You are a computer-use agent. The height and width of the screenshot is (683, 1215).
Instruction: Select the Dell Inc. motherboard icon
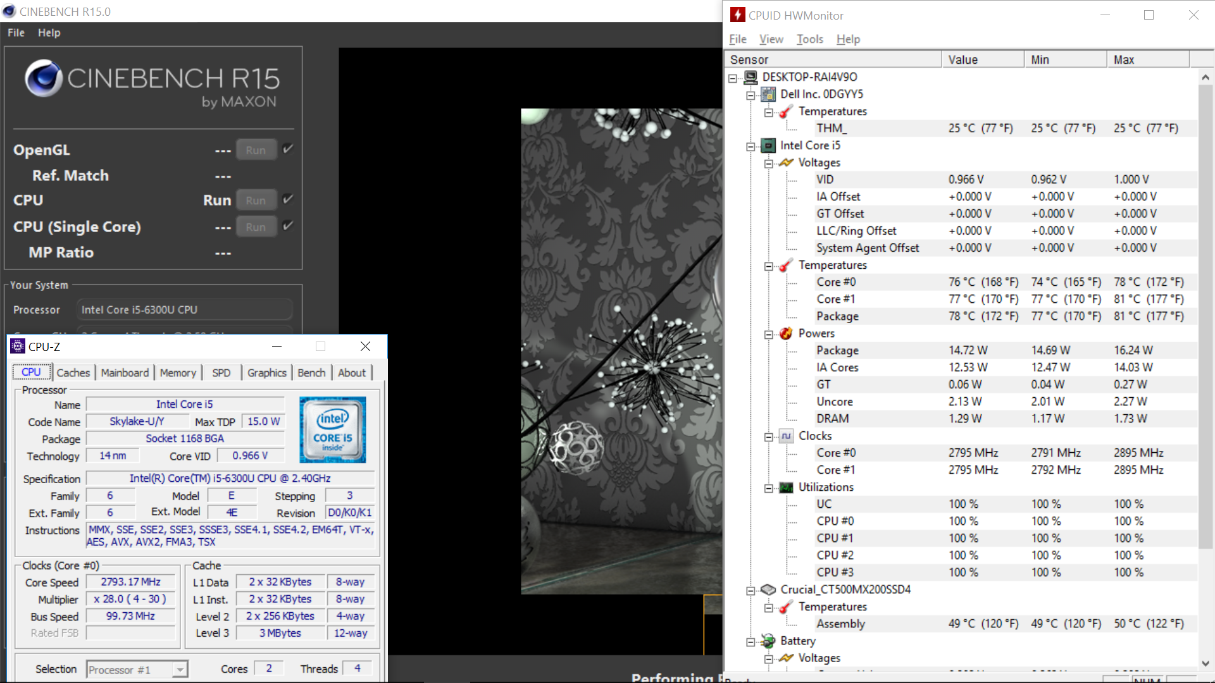[768, 94]
